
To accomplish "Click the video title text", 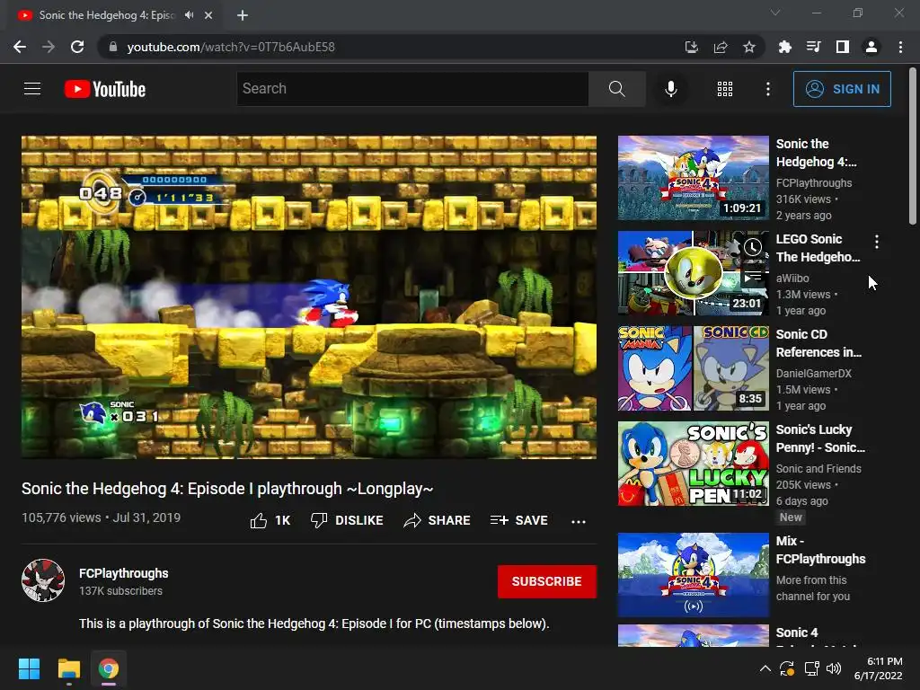I will click(x=227, y=489).
